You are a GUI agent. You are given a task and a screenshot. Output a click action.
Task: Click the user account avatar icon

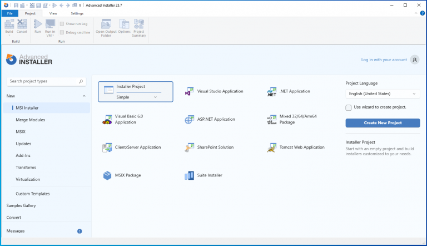(415, 60)
